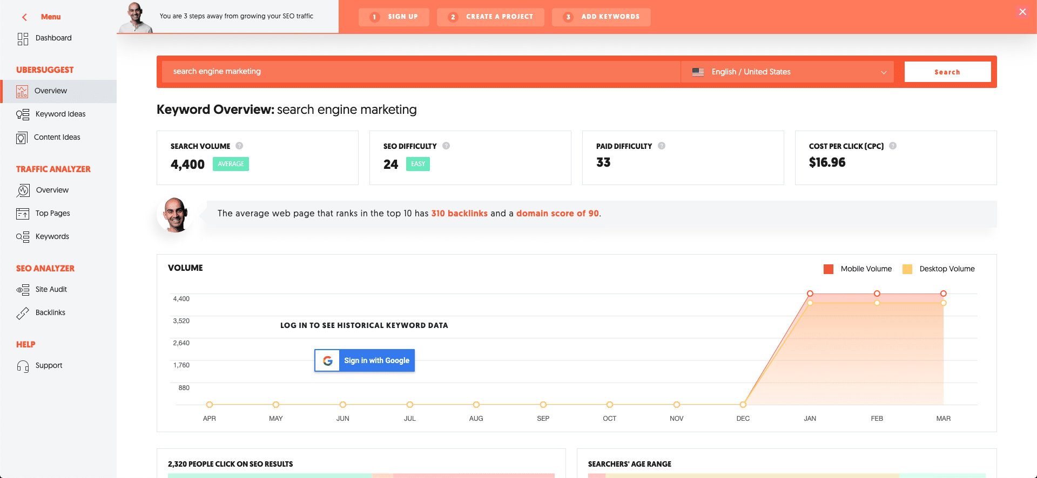Click the APR data point on chart

click(210, 405)
